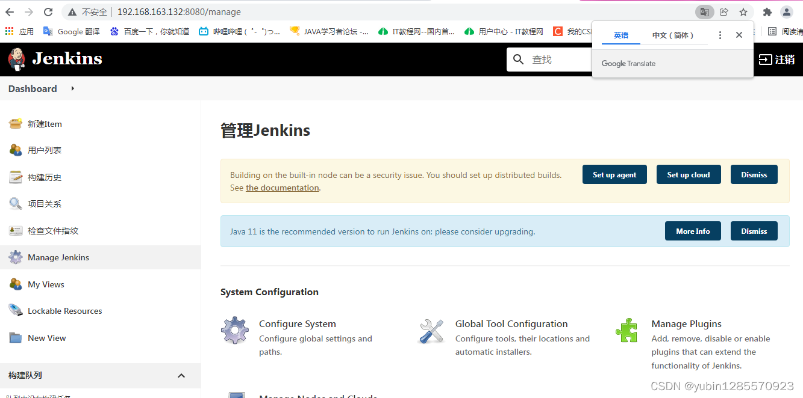
Task: Click the 不安全 site security indicator
Action: (x=88, y=12)
